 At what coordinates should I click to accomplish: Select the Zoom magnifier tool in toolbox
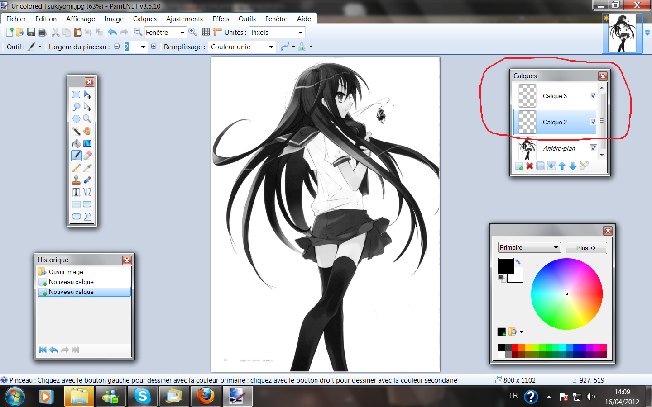click(87, 119)
